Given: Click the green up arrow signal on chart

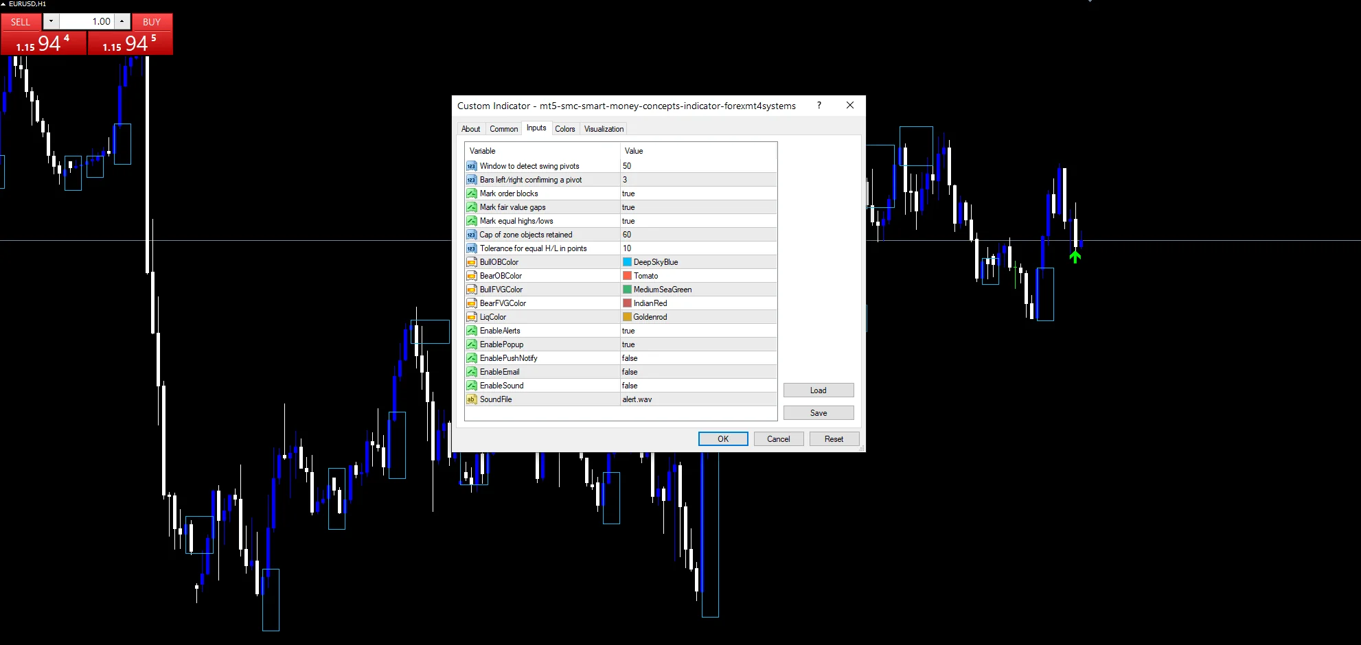Looking at the screenshot, I should [x=1075, y=257].
